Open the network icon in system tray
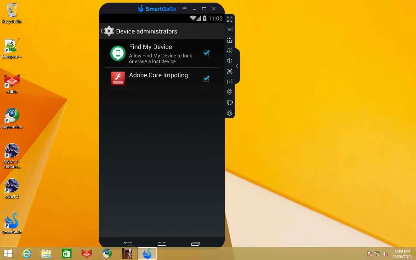This screenshot has height=260, width=416. pos(378,254)
